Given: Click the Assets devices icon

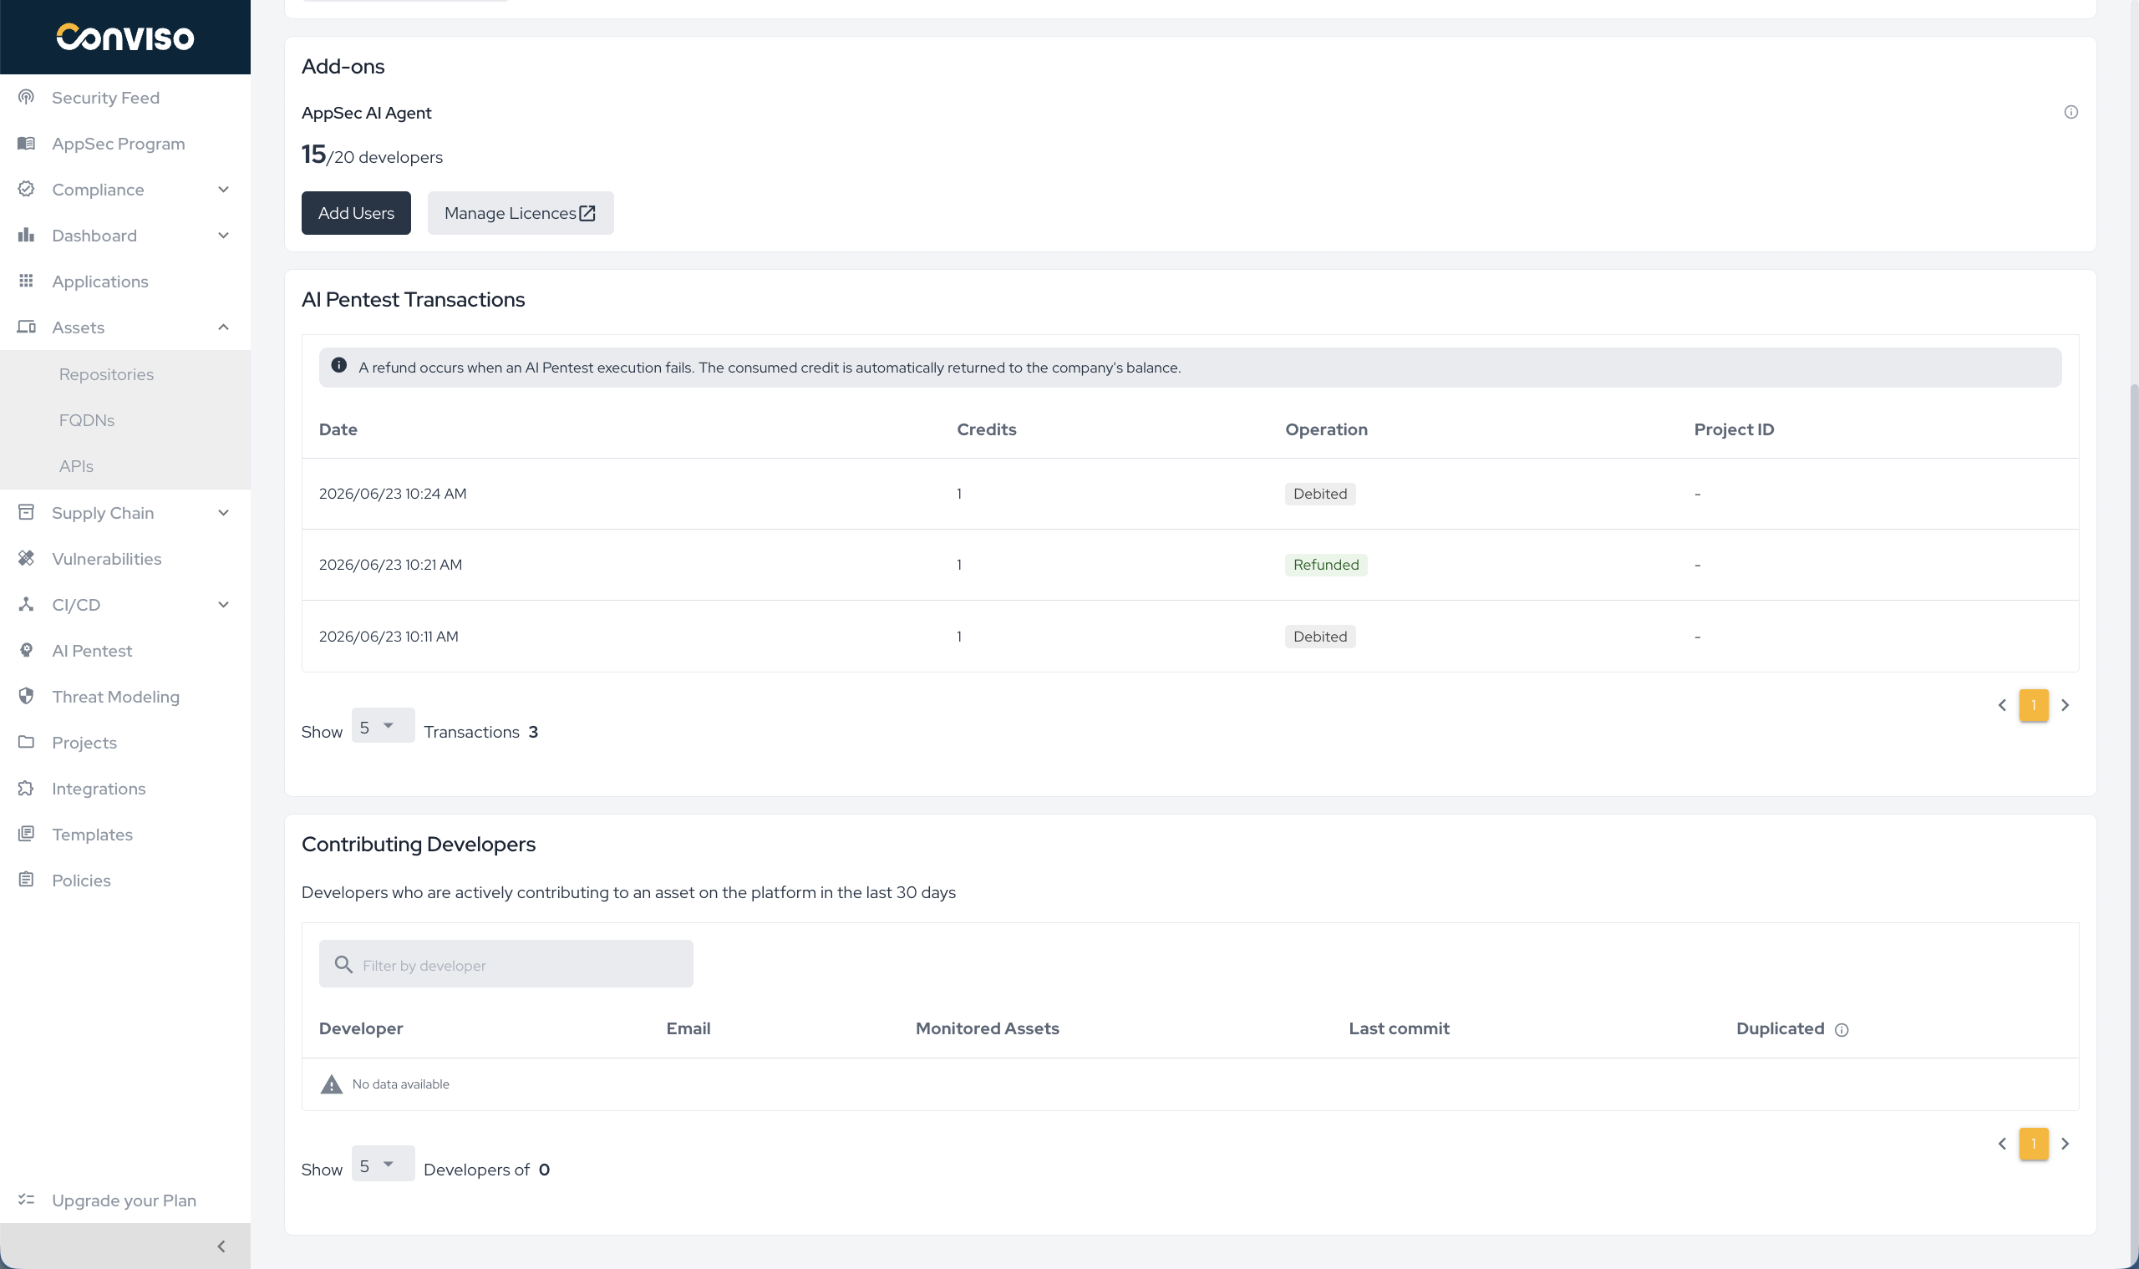Looking at the screenshot, I should 27,327.
